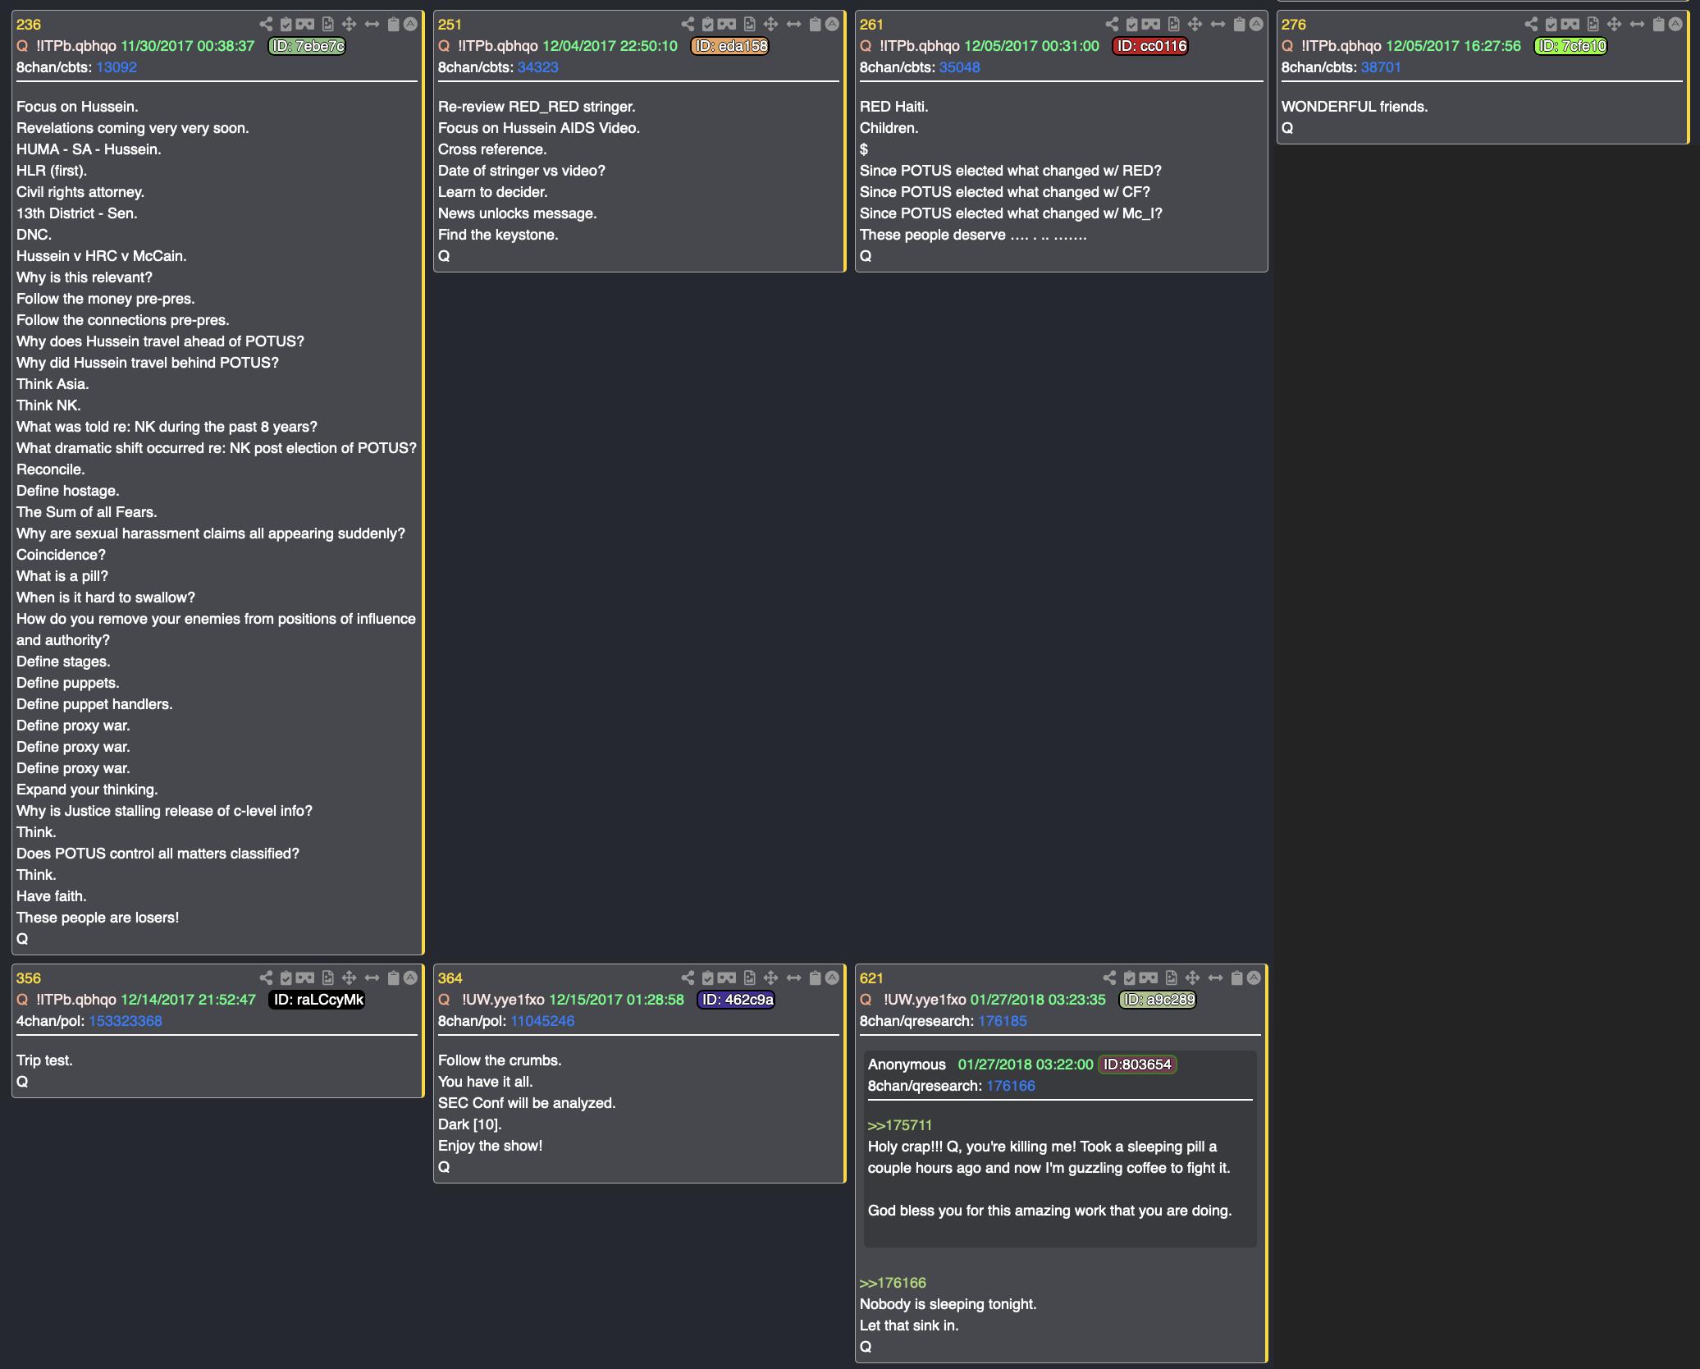Collapse post 251 with circled up-arrow

(833, 24)
